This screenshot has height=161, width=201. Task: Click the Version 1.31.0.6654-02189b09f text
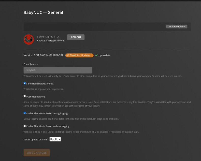point(43,55)
